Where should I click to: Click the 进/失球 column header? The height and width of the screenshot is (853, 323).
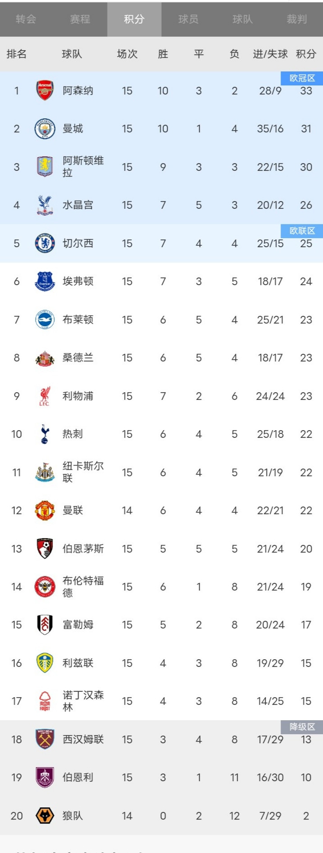(270, 54)
